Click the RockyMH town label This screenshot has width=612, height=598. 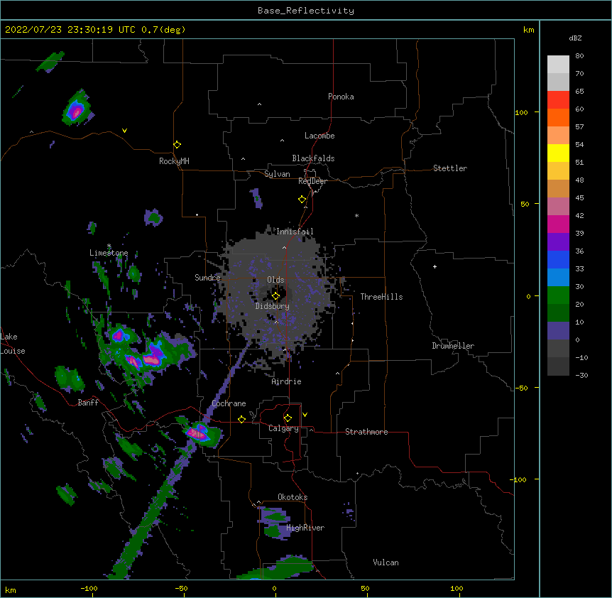point(174,161)
